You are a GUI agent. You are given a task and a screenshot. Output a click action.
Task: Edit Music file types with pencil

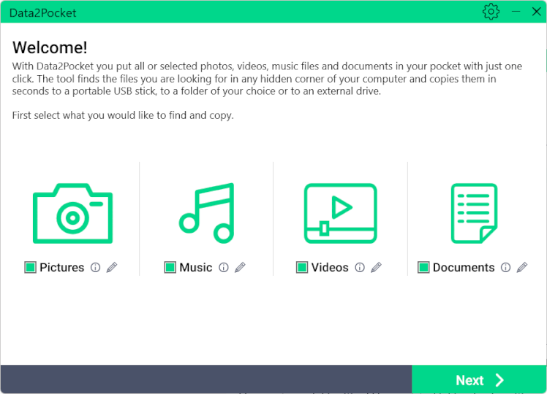tap(240, 267)
